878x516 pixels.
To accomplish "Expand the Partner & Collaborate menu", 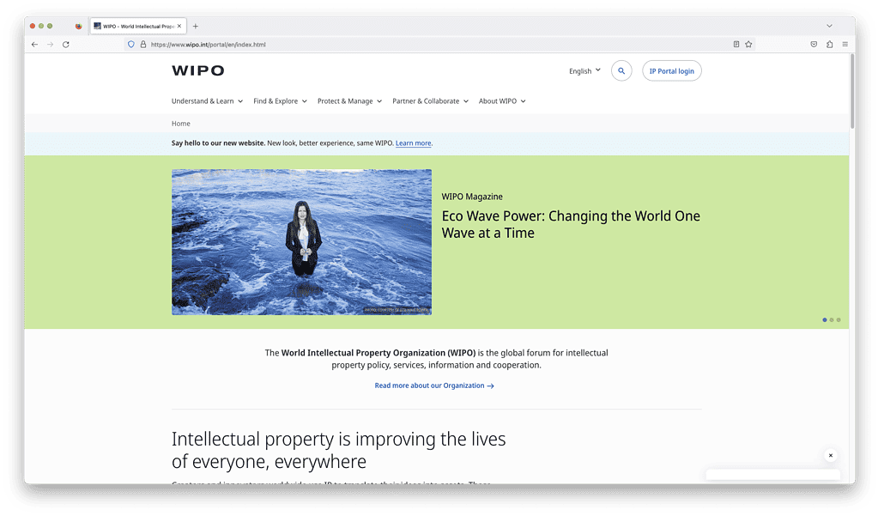I will 430,101.
